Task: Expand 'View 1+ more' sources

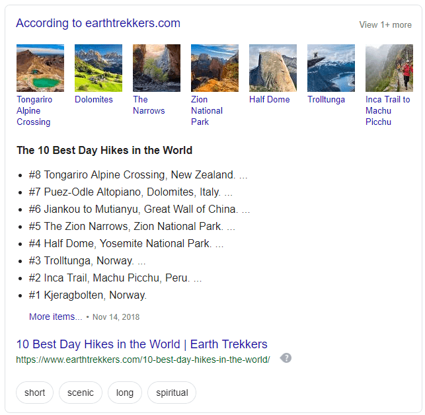Action: click(385, 25)
